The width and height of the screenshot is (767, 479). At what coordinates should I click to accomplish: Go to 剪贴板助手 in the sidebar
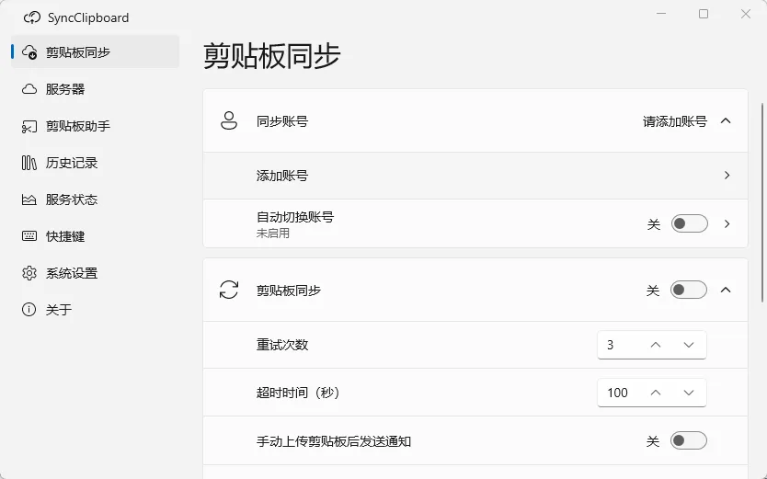[x=96, y=126]
